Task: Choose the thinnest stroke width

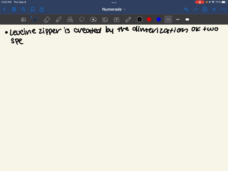Action: click(x=168, y=19)
